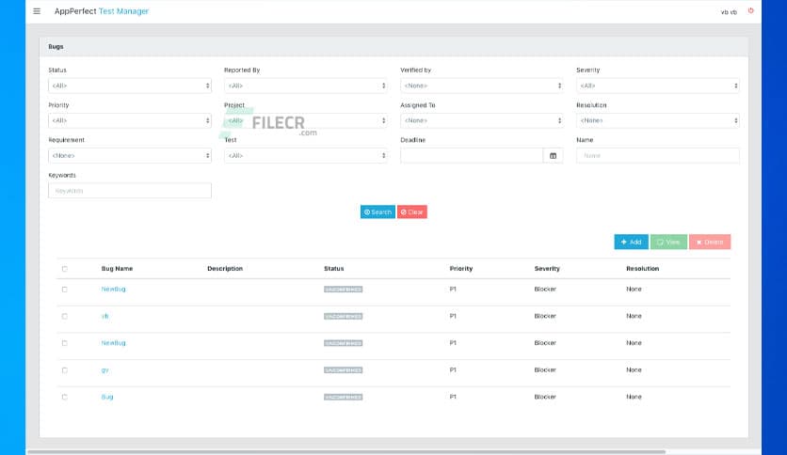Click the P1 priority in 'Bug' row
Screen dimensions: 787x455
(x=453, y=397)
